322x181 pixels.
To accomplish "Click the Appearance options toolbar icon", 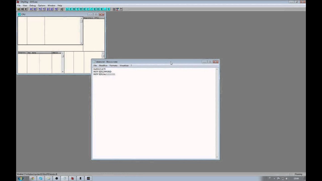I will (117, 9).
